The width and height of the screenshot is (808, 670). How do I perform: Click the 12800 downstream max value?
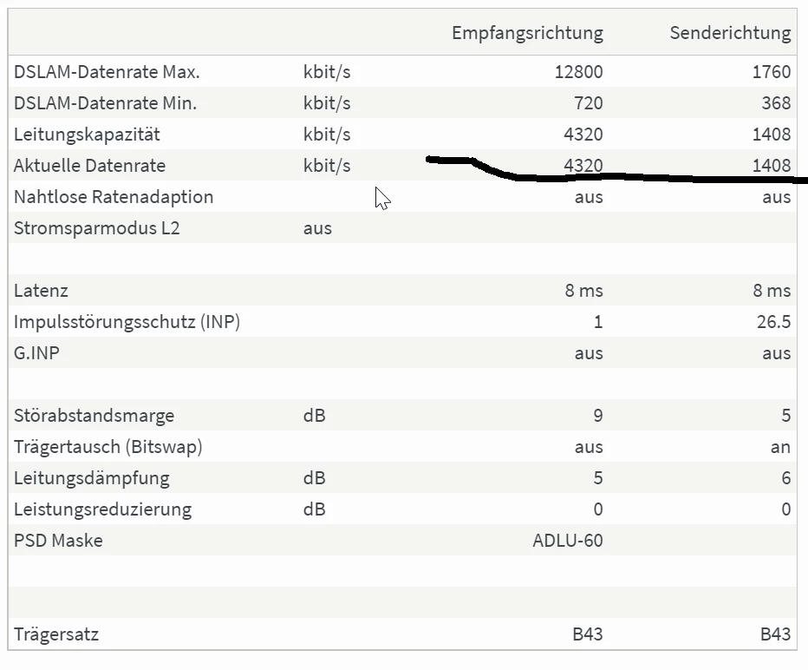click(578, 72)
